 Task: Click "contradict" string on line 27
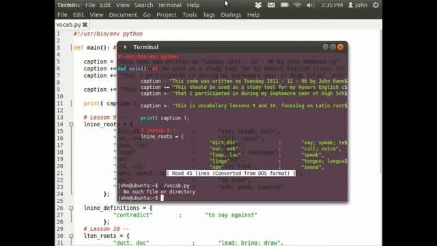133,215
